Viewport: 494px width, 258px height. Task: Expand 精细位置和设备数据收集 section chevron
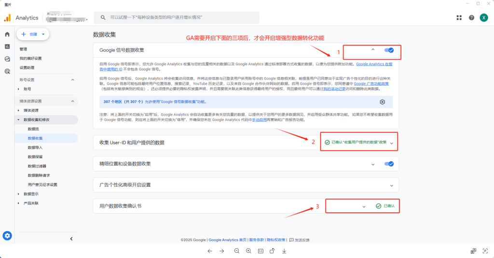(x=373, y=164)
